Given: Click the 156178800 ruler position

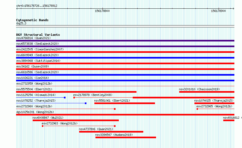Looking at the screenshot, I should pyautogui.click(x=102, y=11).
